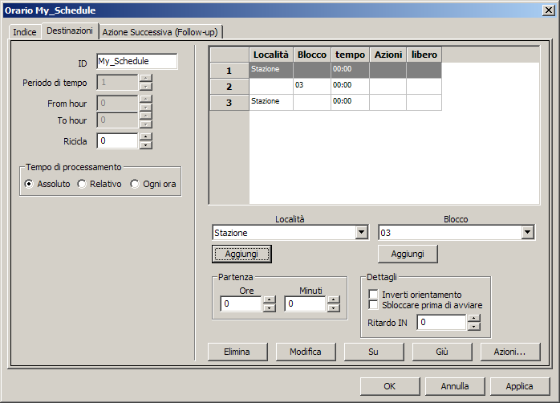Select the Relativo processing option
Screen dimensions: 560x403
pos(82,184)
